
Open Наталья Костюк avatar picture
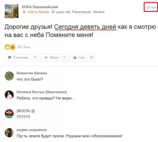[x=9, y=95]
